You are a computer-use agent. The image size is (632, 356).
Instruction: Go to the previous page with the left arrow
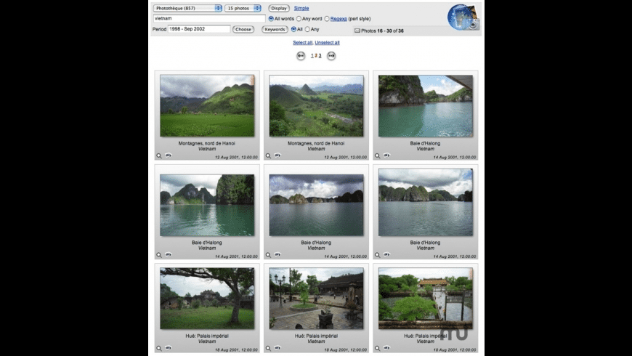(301, 56)
